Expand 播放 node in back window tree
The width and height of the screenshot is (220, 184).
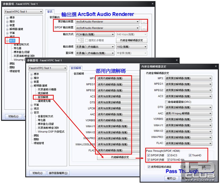click(7, 22)
